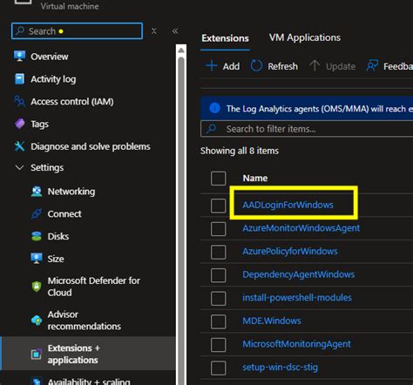
Task: Open the AzureMonitorWindowsAgent extension link
Action: tap(301, 228)
